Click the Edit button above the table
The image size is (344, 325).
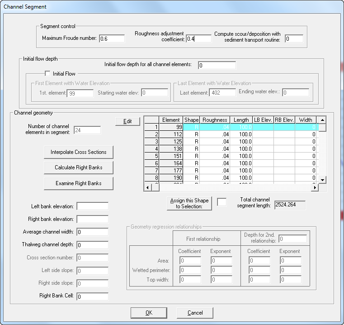127,121
